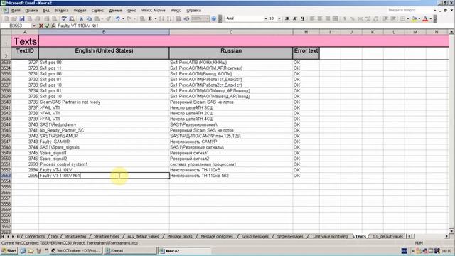The image size is (455, 256).
Task: Confirm cell entry with green checkmark
Action: click(47, 26)
